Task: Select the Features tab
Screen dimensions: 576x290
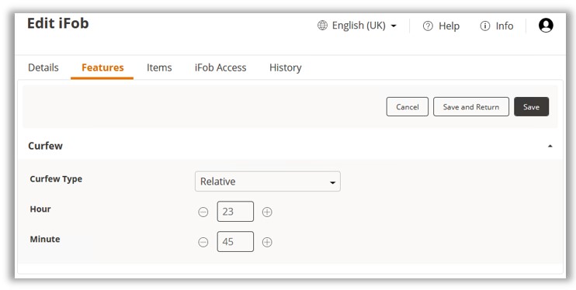Action: pos(102,67)
